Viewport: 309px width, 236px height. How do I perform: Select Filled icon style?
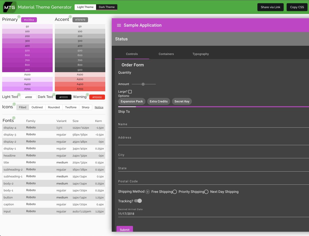click(x=23, y=107)
